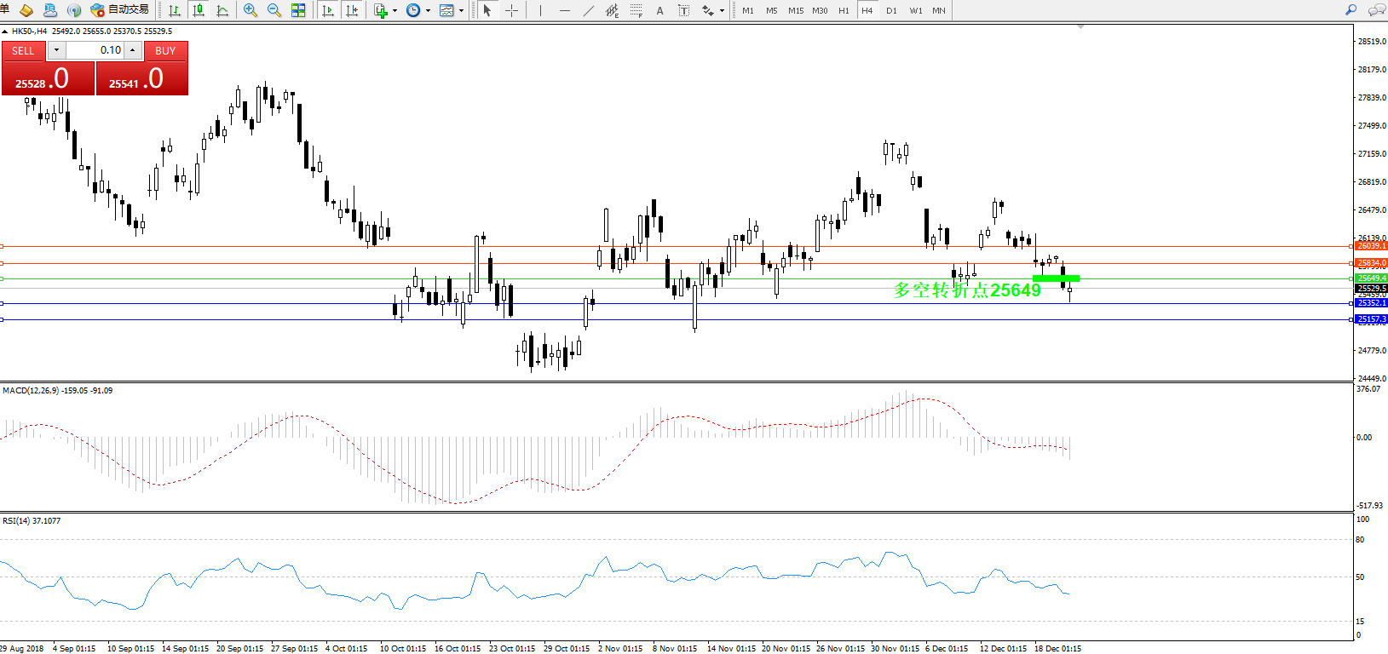This screenshot has width=1388, height=654.
Task: Toggle the chart auto scroll button
Action: coord(327,10)
